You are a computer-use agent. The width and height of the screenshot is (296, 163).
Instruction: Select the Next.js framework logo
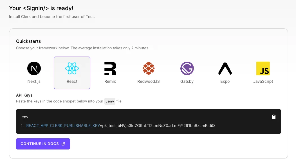pos(34,68)
